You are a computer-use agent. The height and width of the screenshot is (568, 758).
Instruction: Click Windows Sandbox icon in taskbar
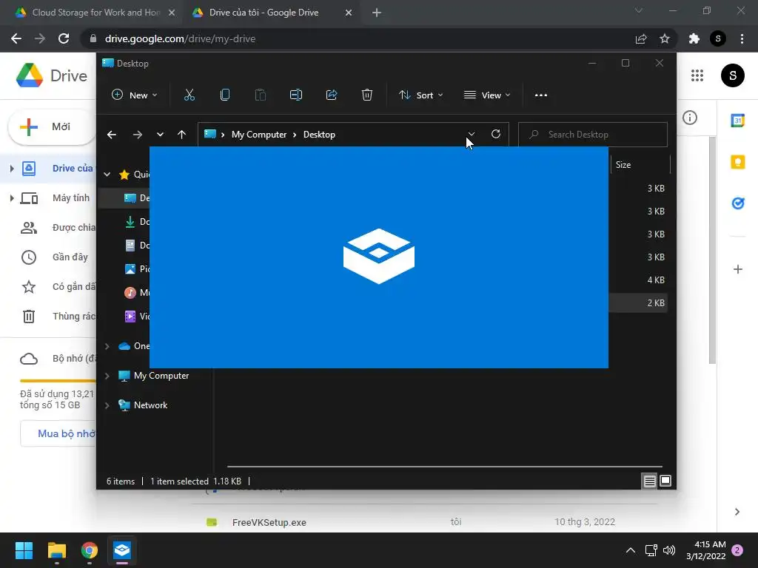122,550
